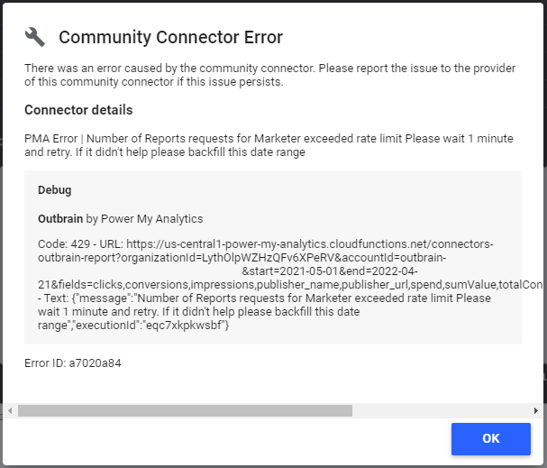
Task: Click the Error ID a7020a84 text
Action: pyautogui.click(x=72, y=363)
